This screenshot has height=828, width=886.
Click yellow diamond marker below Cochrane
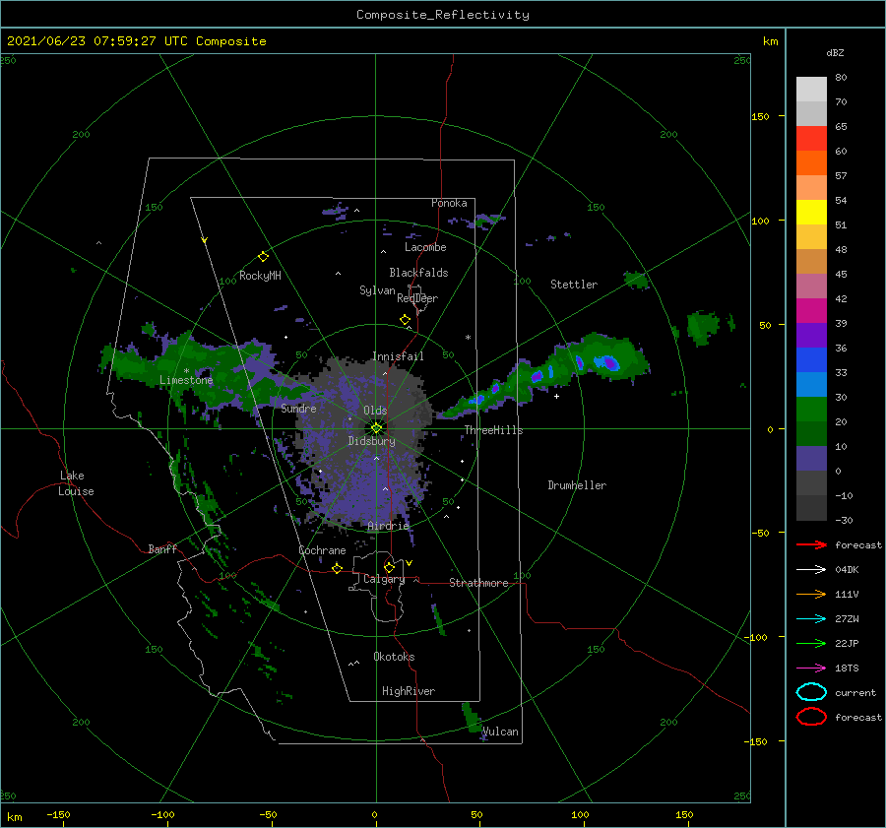338,568
